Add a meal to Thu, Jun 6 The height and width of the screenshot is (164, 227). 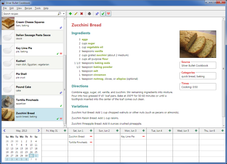pyautogui.click(x=222, y=130)
